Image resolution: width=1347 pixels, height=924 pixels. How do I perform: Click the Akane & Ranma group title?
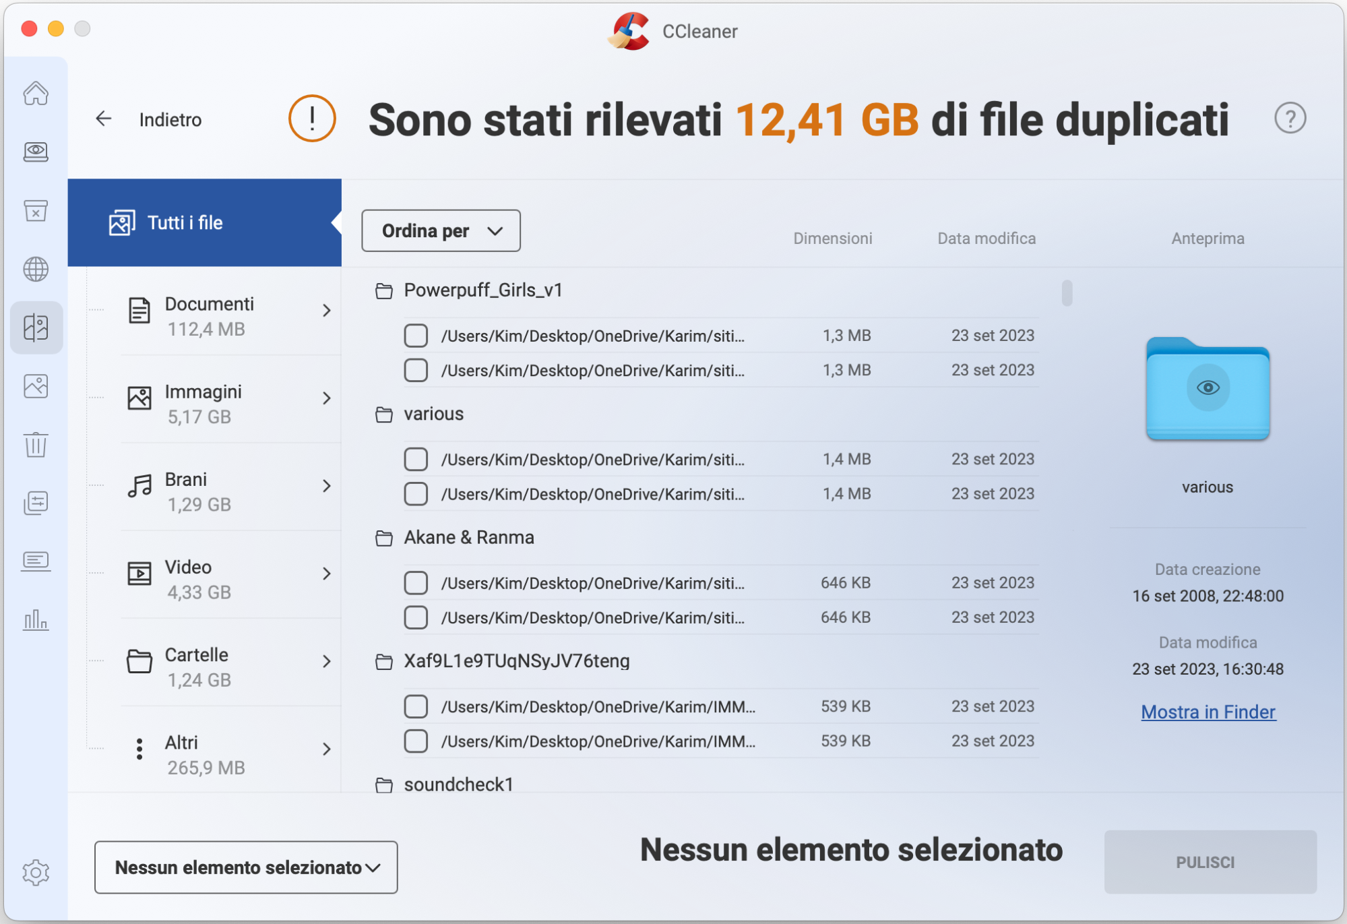(469, 538)
